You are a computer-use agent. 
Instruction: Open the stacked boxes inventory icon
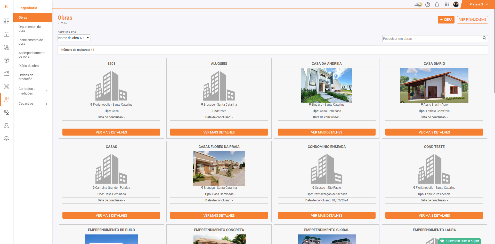pyautogui.click(x=6, y=60)
